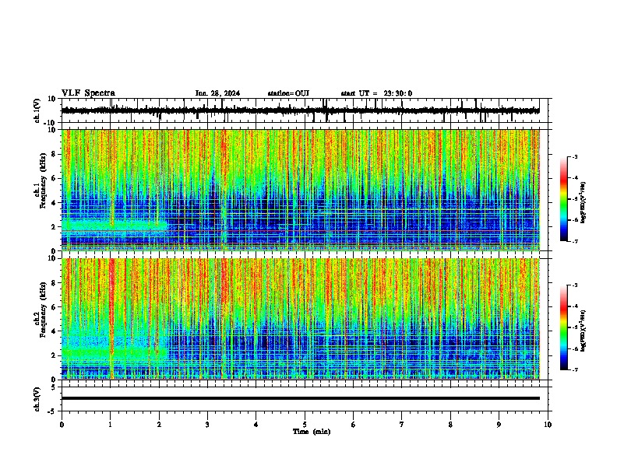Viewport: 617px width, 476px height.
Task: Click the "8" kHz tick of ch.2 spectrogram
Action: coord(55,283)
